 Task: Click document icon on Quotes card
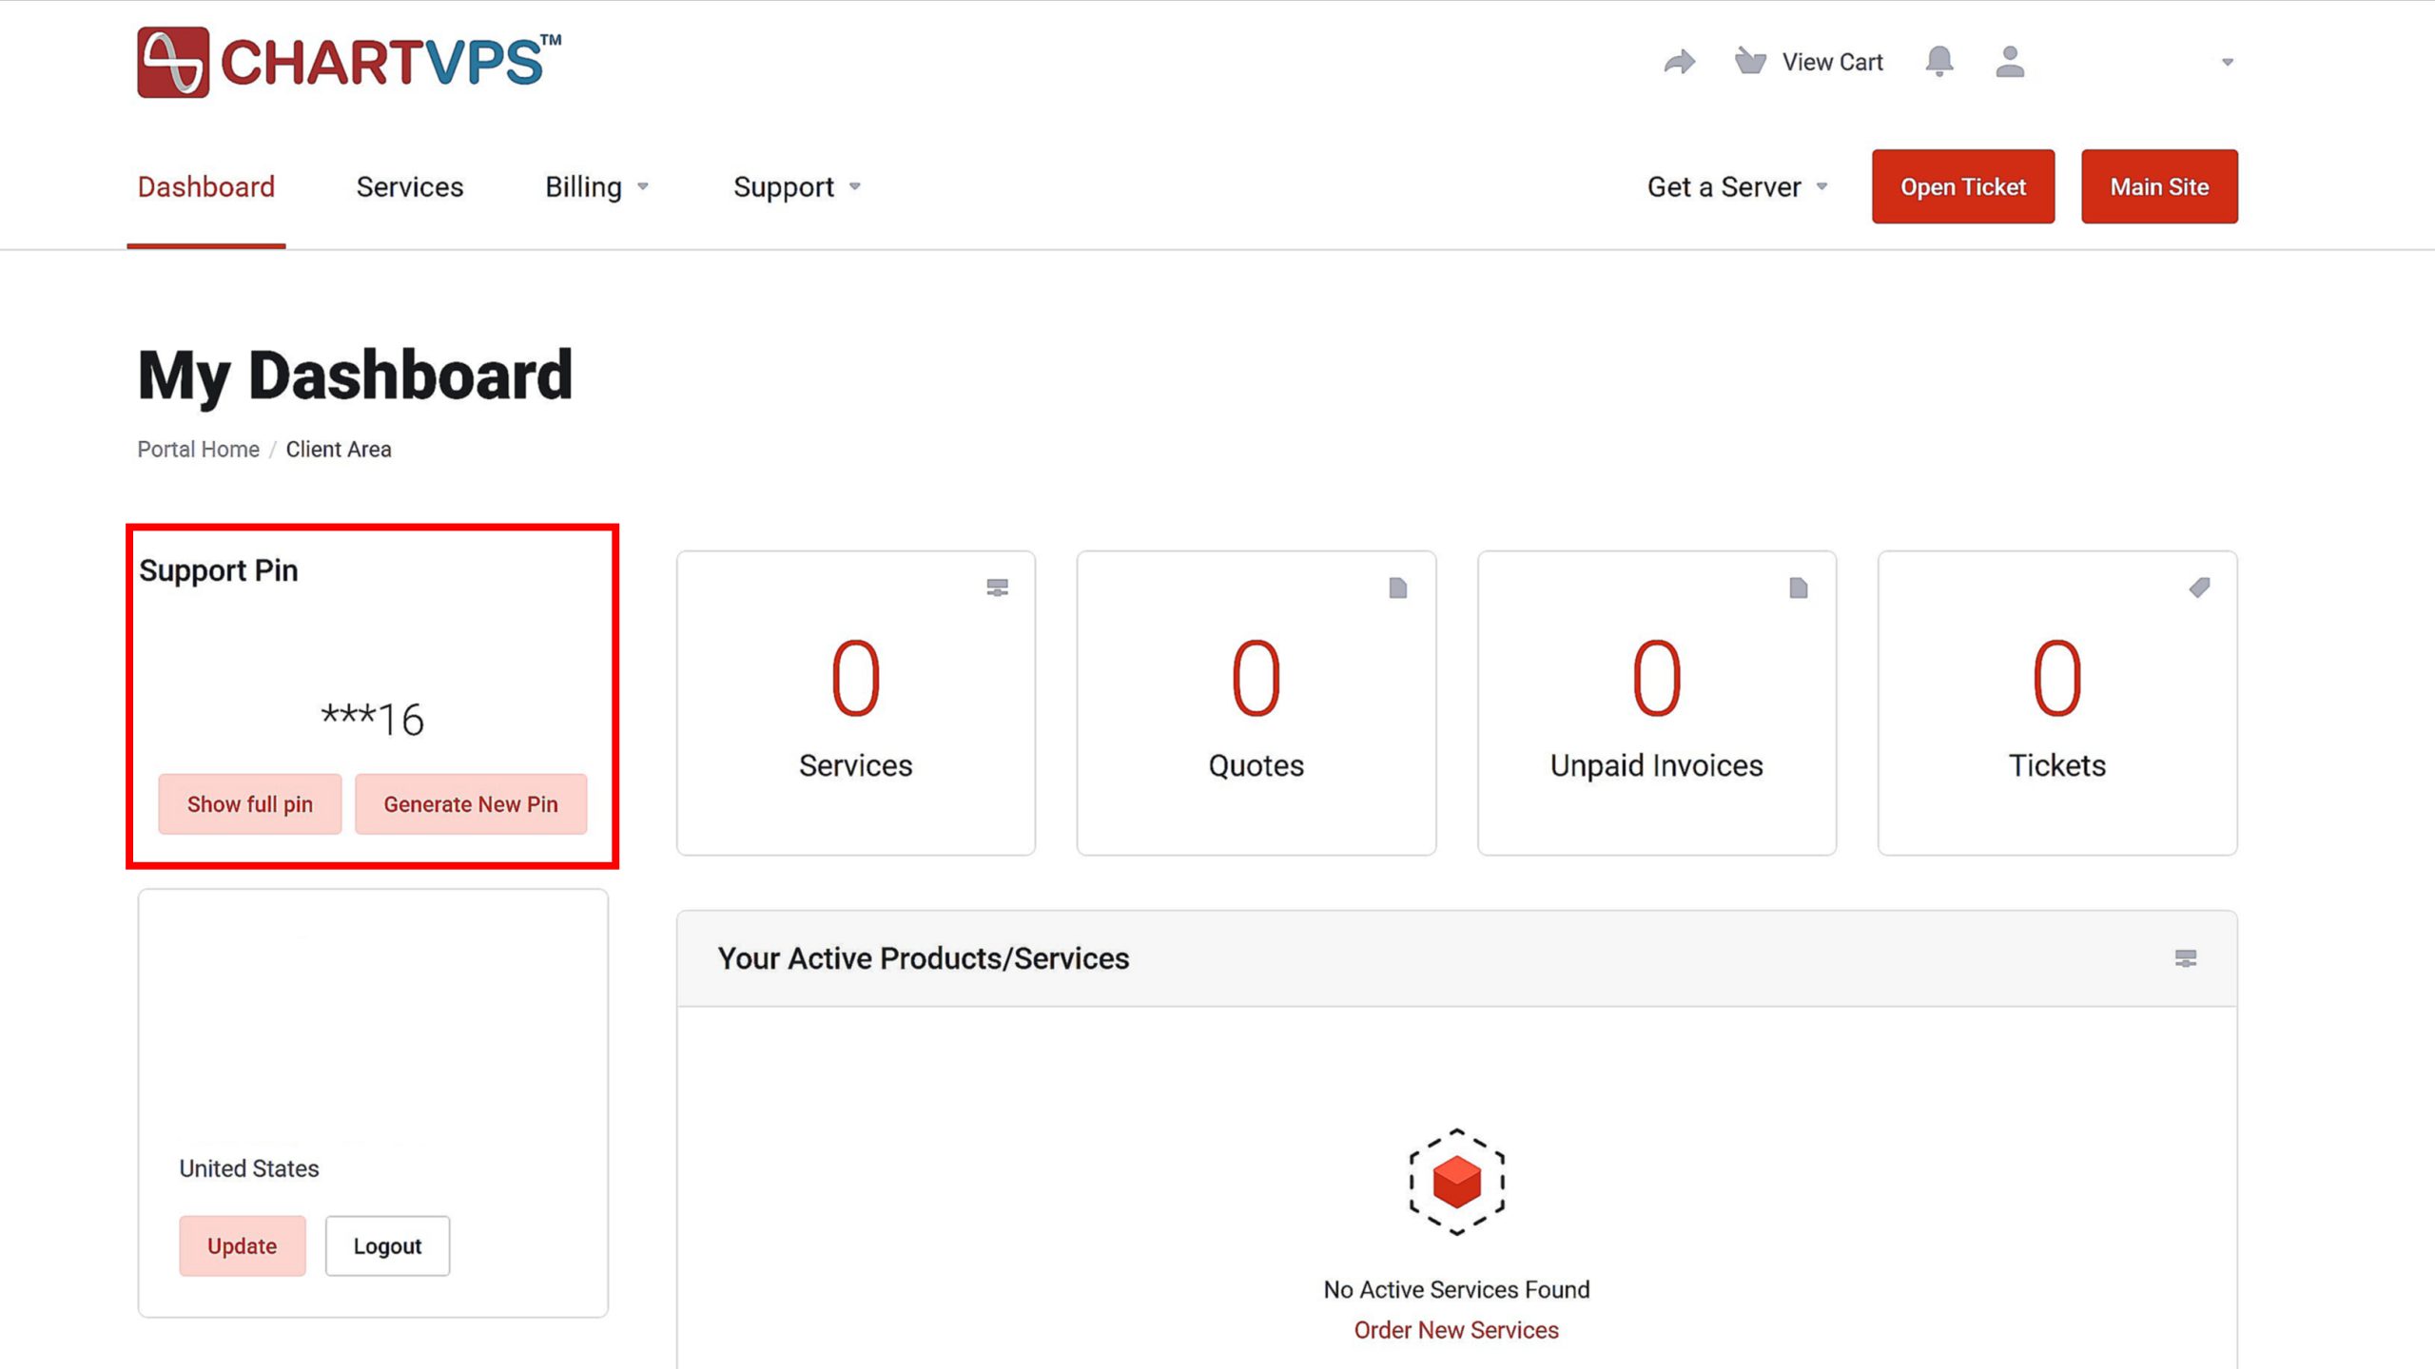pos(1397,588)
